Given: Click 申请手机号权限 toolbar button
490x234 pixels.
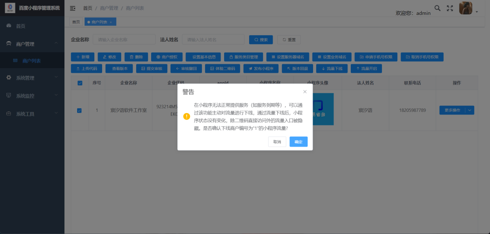Looking at the screenshot, I should (376, 57).
